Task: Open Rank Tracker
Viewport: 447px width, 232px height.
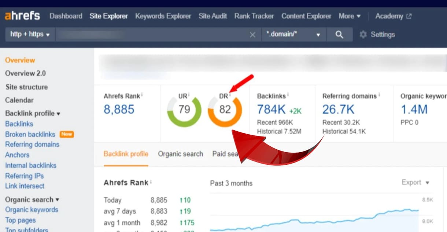Action: coord(254,16)
